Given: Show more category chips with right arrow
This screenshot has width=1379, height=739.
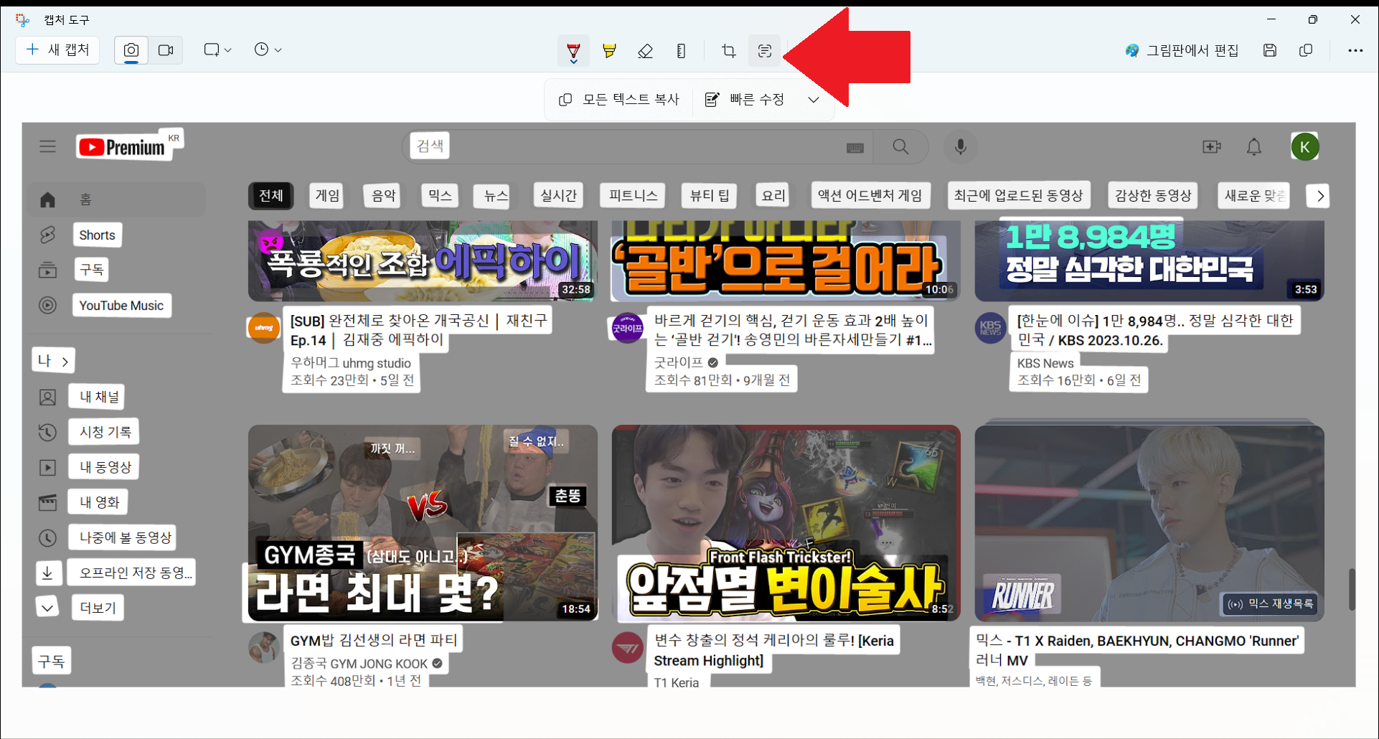Looking at the screenshot, I should [1319, 196].
